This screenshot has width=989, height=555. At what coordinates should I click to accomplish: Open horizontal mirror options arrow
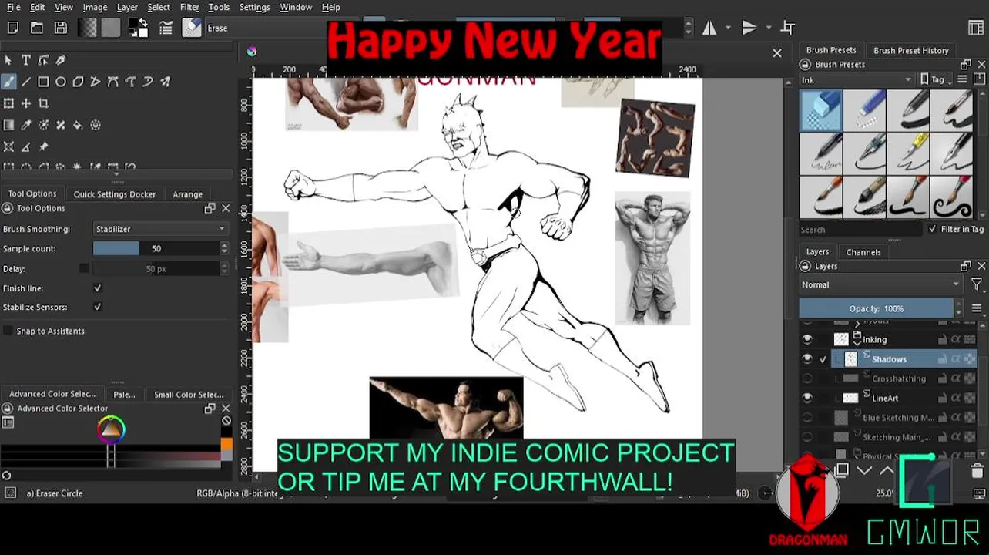click(x=728, y=28)
